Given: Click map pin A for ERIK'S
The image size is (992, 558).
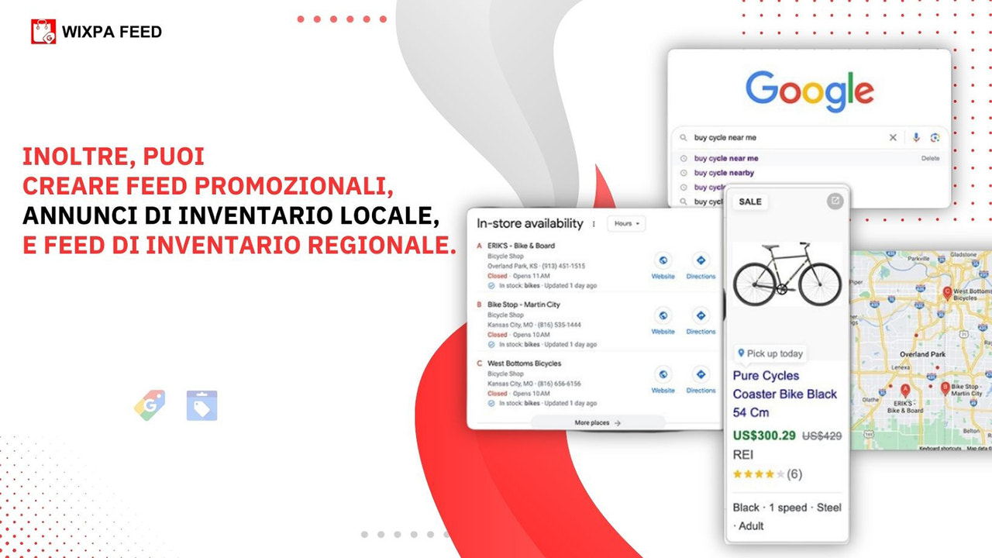Looking at the screenshot, I should click(904, 390).
